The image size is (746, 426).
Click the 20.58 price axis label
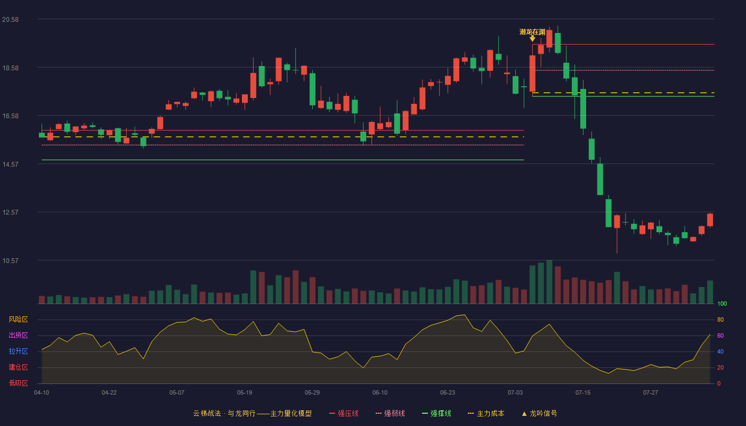10,19
